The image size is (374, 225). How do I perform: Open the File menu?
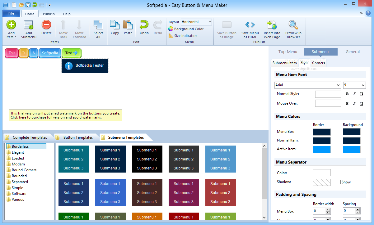point(11,13)
